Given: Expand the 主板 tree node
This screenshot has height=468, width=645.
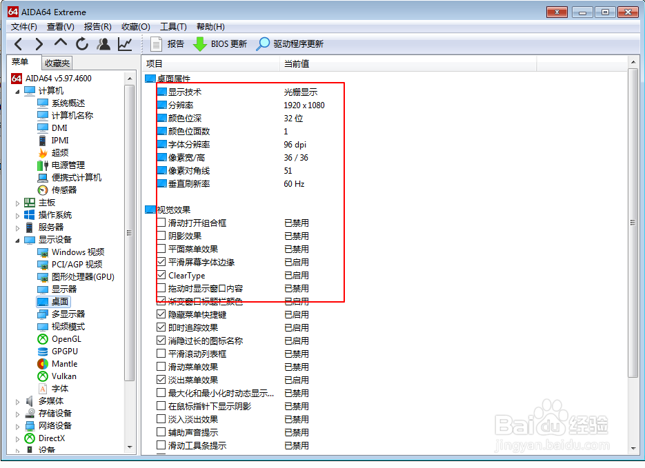Looking at the screenshot, I should point(17,203).
